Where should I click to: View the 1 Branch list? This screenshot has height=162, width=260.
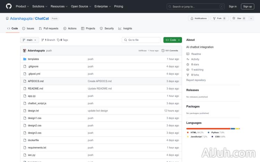(x=48, y=40)
